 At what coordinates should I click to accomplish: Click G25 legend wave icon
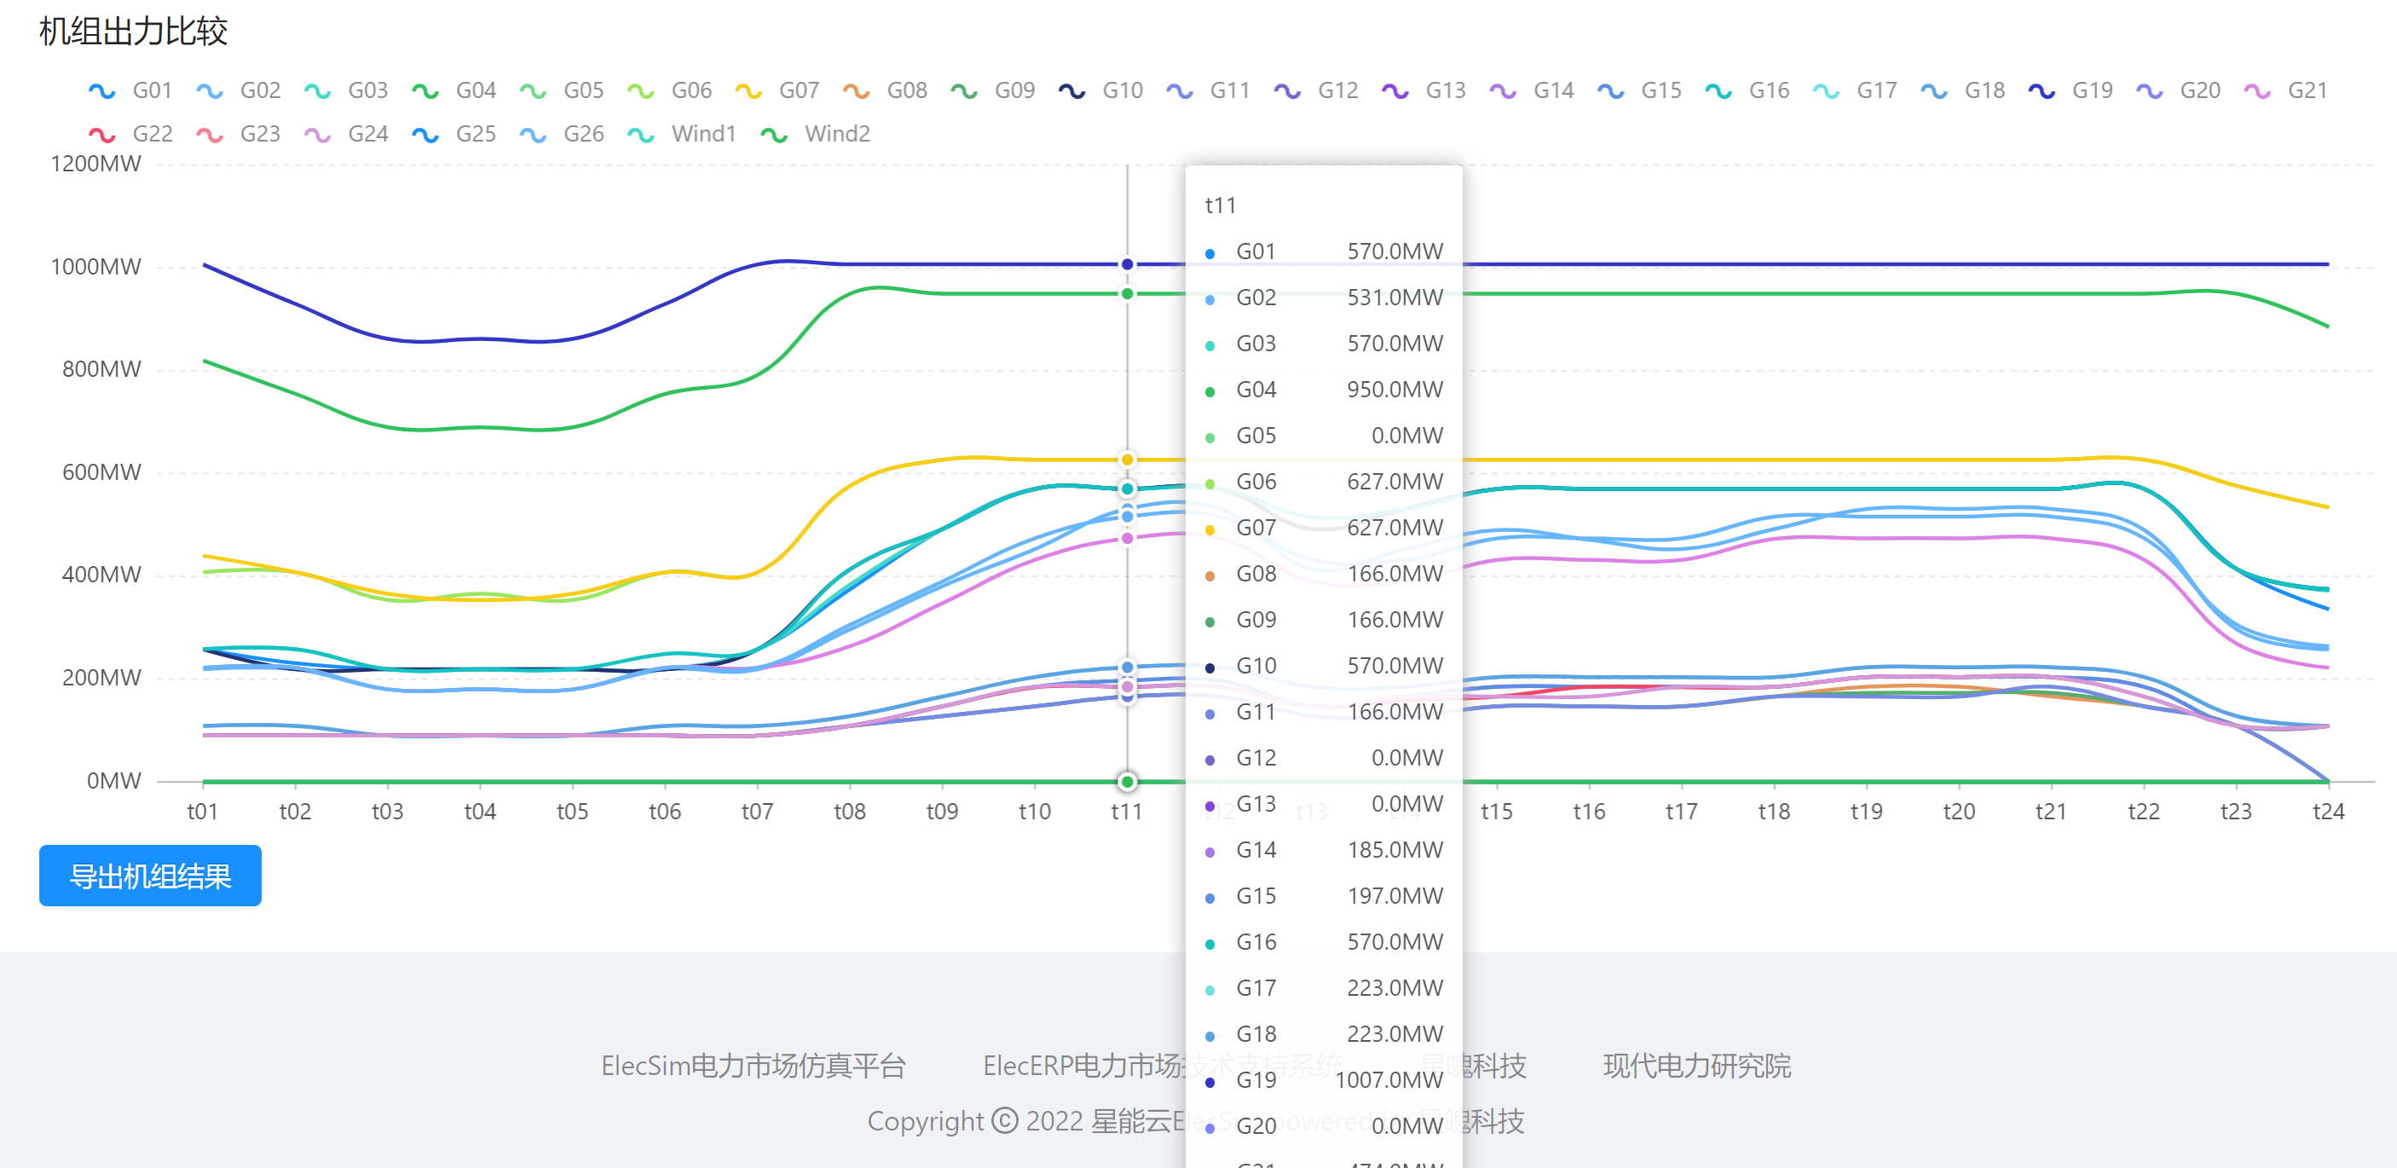[425, 134]
